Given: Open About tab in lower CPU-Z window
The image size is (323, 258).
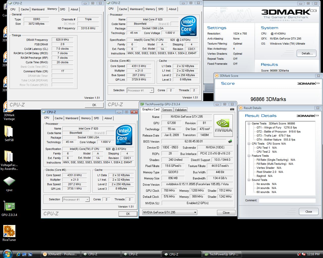Looking at the screenshot, I should click(108, 118).
